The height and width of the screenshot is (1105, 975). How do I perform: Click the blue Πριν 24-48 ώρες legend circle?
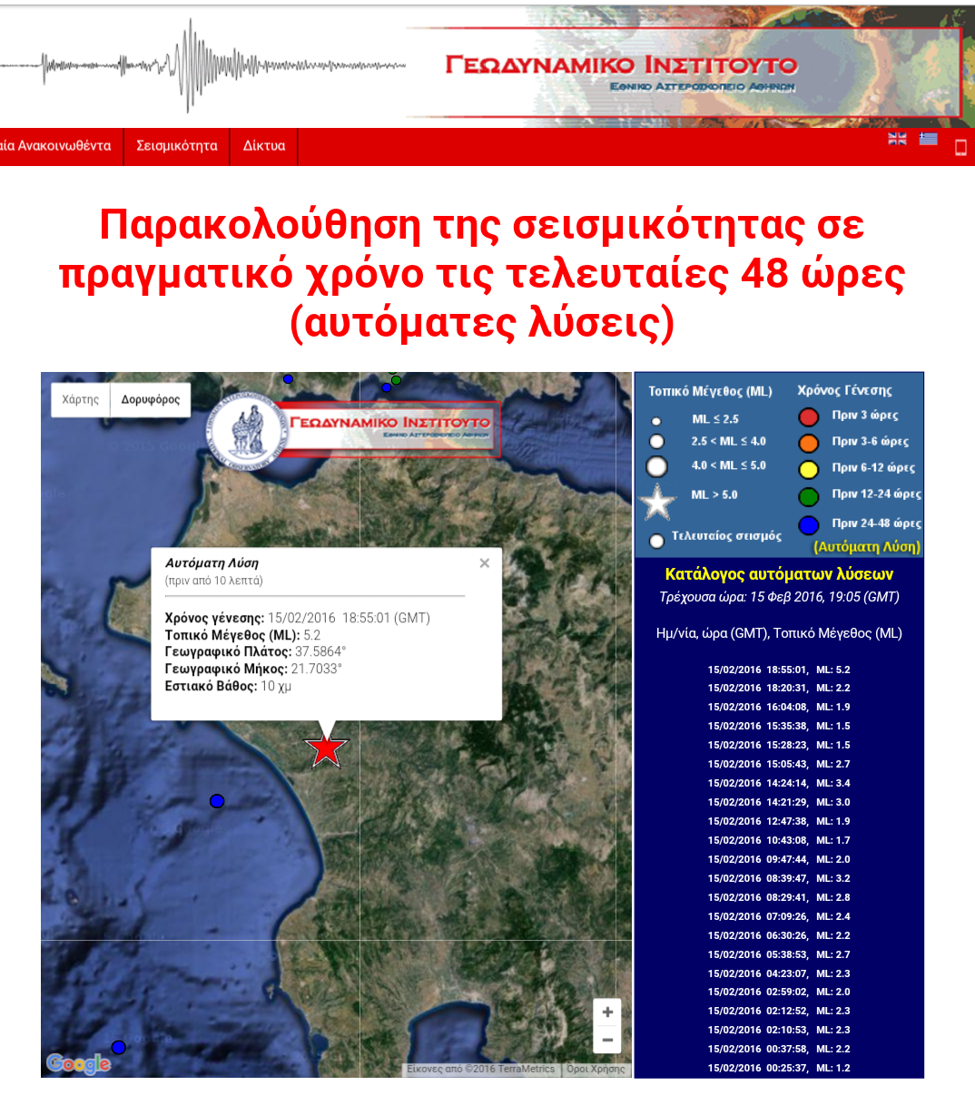(808, 525)
